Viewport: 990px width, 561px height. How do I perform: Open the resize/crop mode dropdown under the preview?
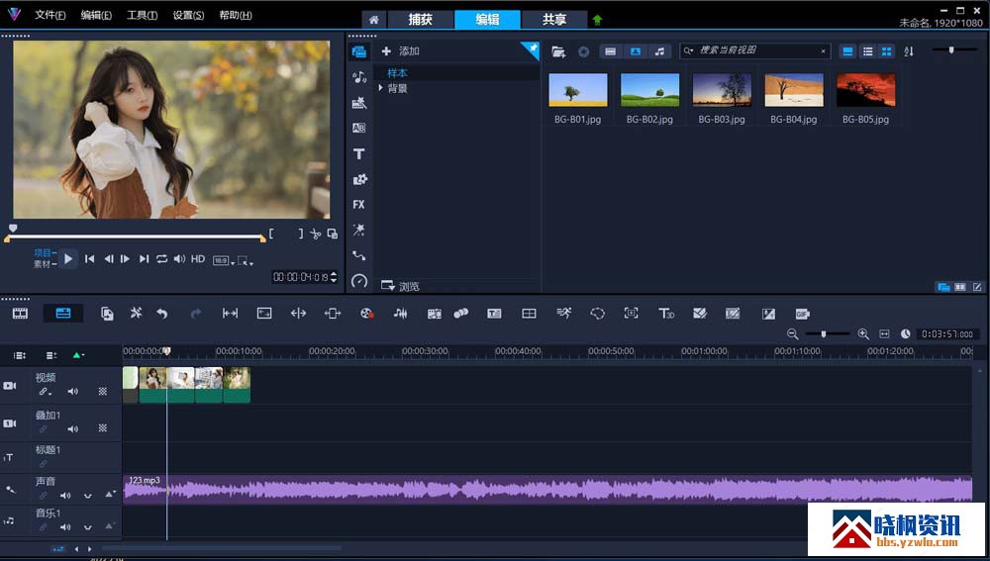click(245, 260)
